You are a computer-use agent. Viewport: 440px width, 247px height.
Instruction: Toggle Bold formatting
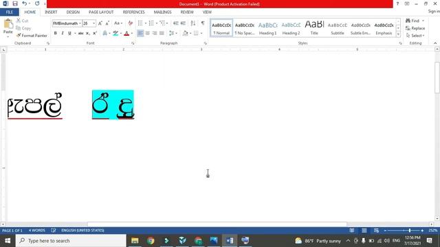[x=55, y=33]
